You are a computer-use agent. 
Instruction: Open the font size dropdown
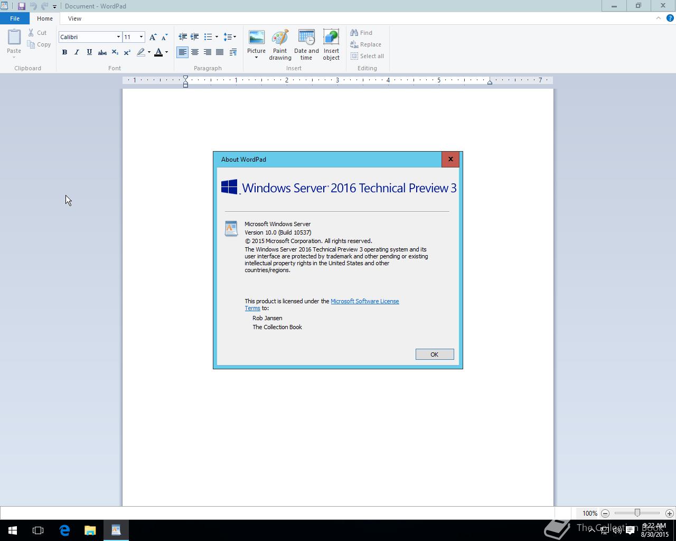(141, 37)
